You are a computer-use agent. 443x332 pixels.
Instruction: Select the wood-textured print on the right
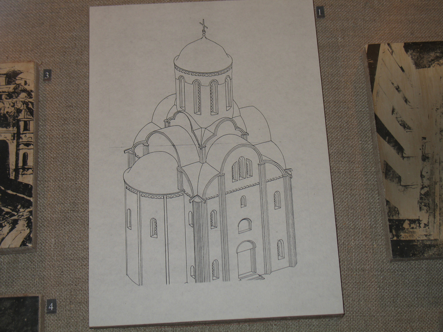click(x=404, y=151)
